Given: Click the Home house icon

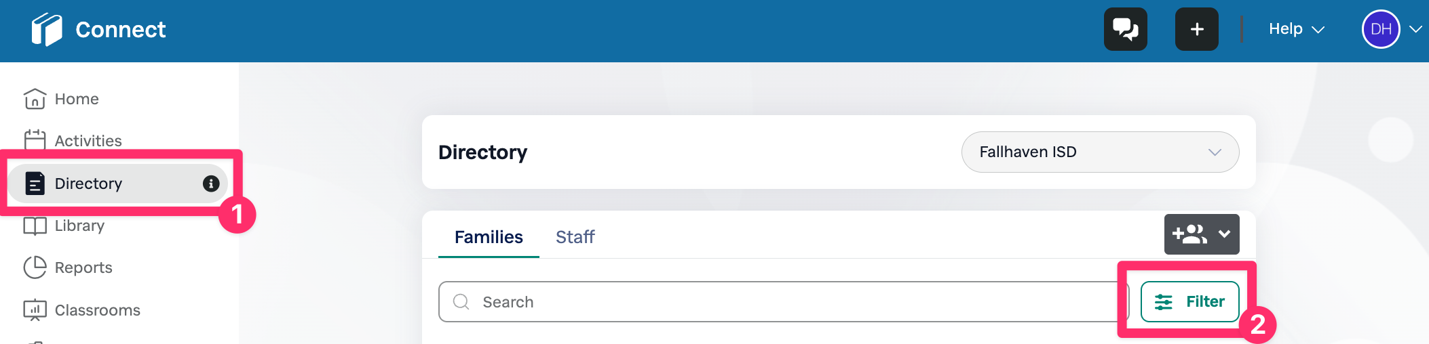Looking at the screenshot, I should (35, 99).
